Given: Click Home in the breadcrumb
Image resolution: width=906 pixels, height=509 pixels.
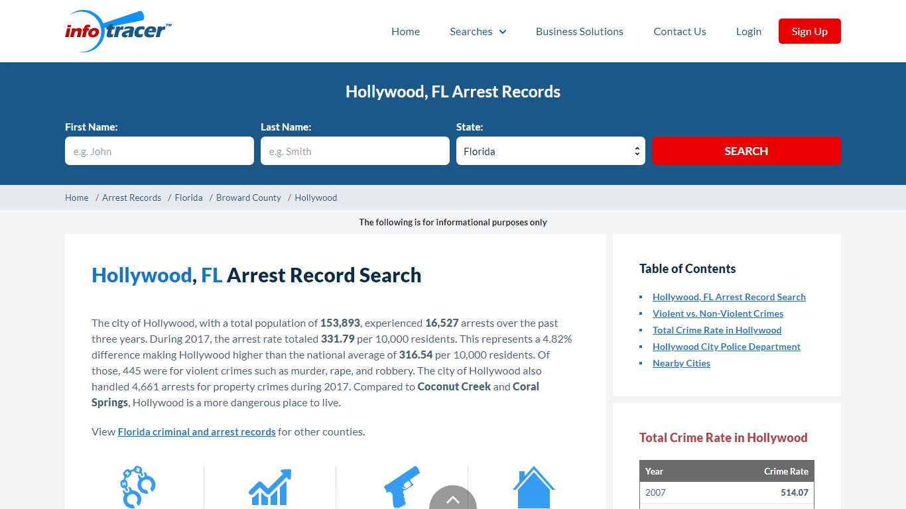Looking at the screenshot, I should (x=77, y=198).
